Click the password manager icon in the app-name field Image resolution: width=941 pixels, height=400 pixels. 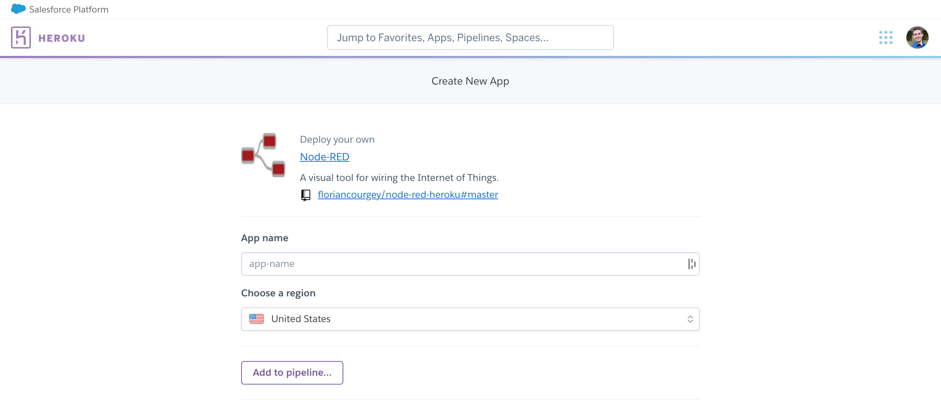691,264
